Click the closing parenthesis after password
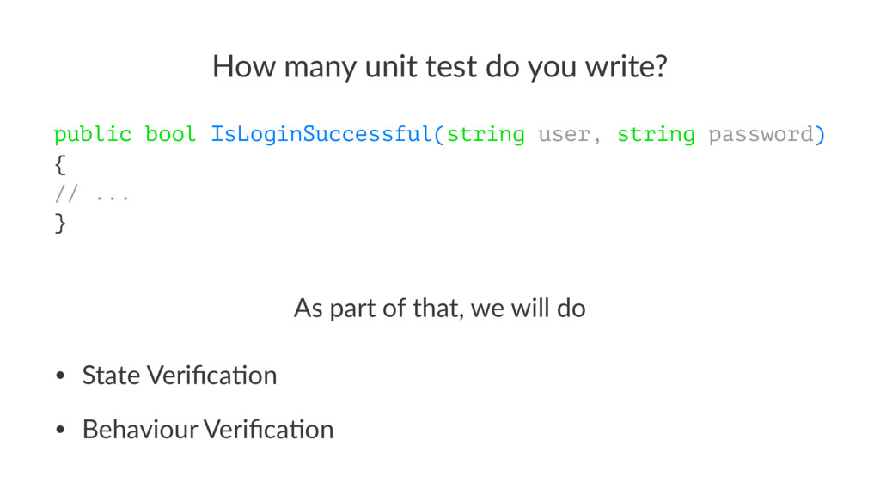The height and width of the screenshot is (495, 880). (820, 135)
